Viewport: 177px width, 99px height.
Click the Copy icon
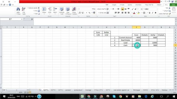(x=170, y=11)
